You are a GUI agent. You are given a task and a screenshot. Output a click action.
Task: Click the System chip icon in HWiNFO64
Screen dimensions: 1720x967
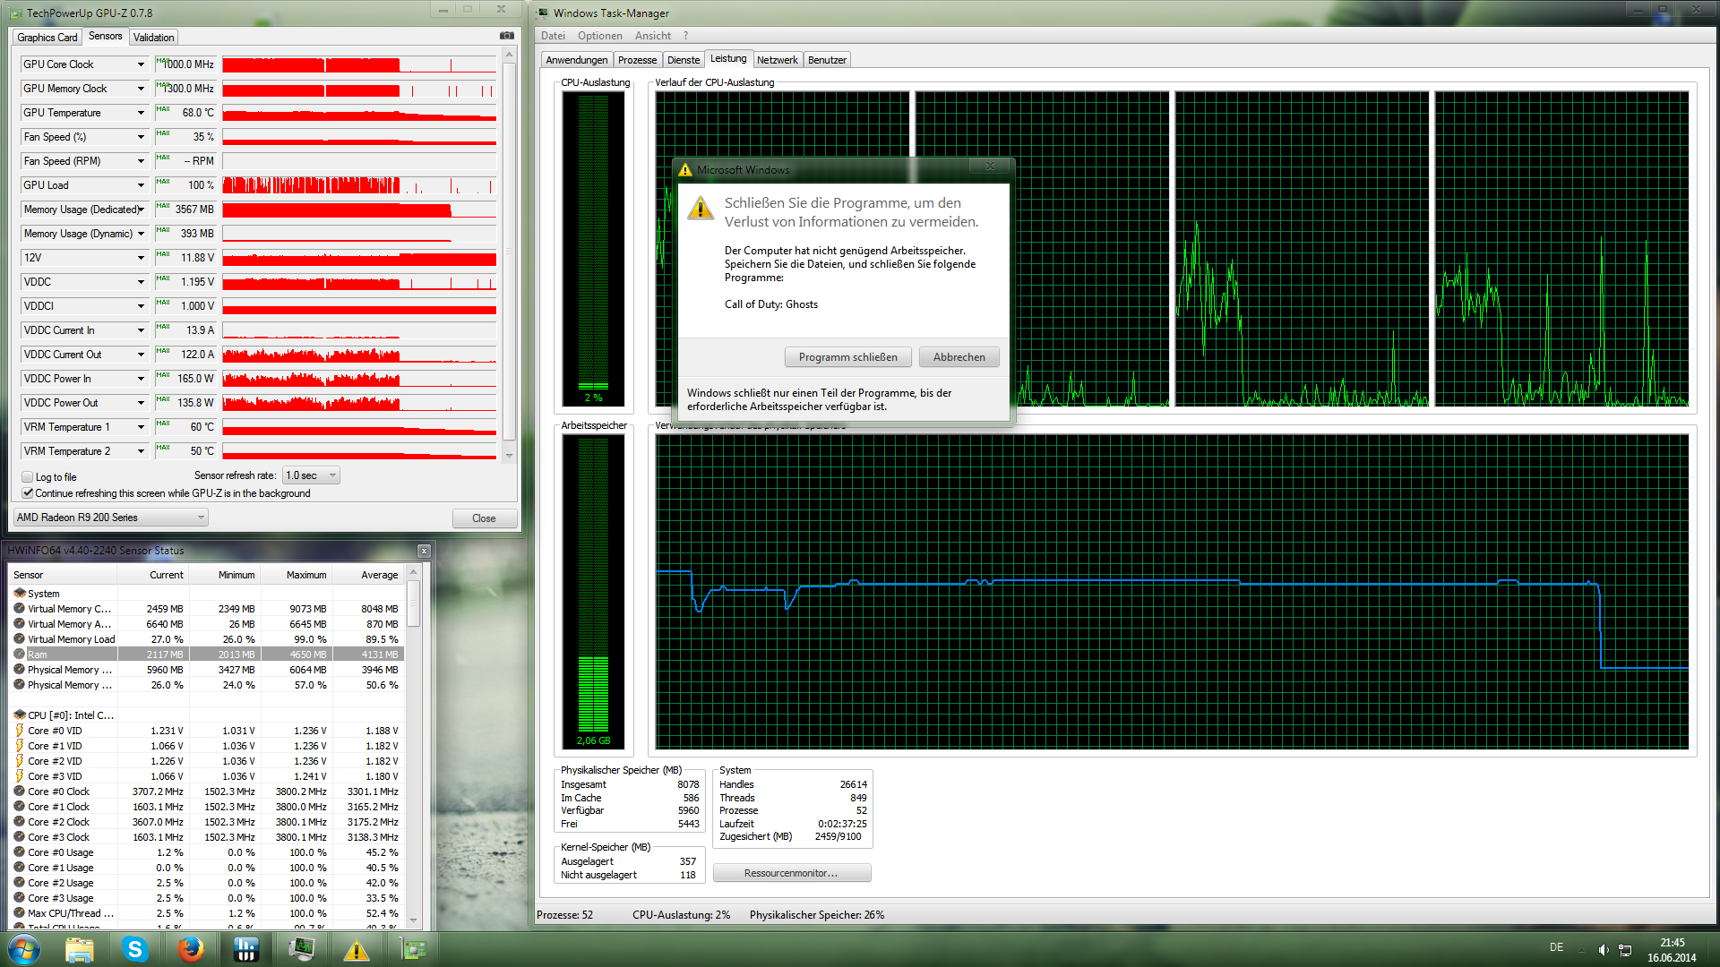[x=20, y=593]
